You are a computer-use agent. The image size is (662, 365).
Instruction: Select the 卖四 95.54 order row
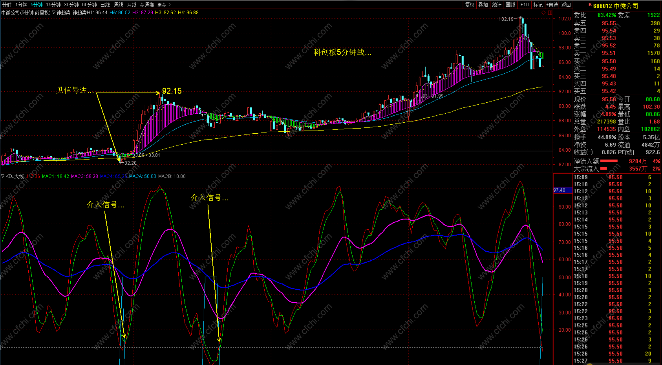[617, 31]
